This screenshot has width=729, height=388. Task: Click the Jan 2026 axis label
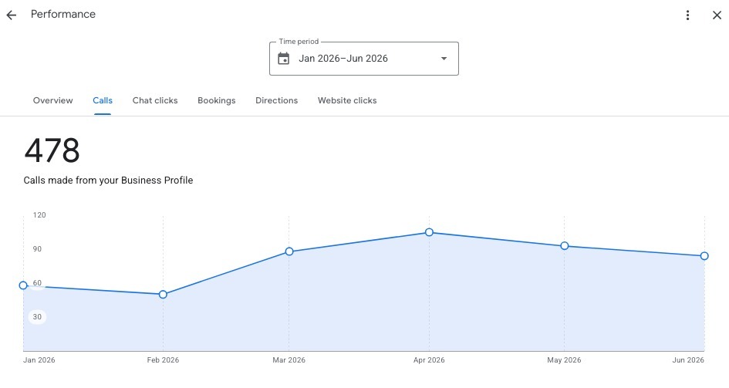[x=39, y=360]
